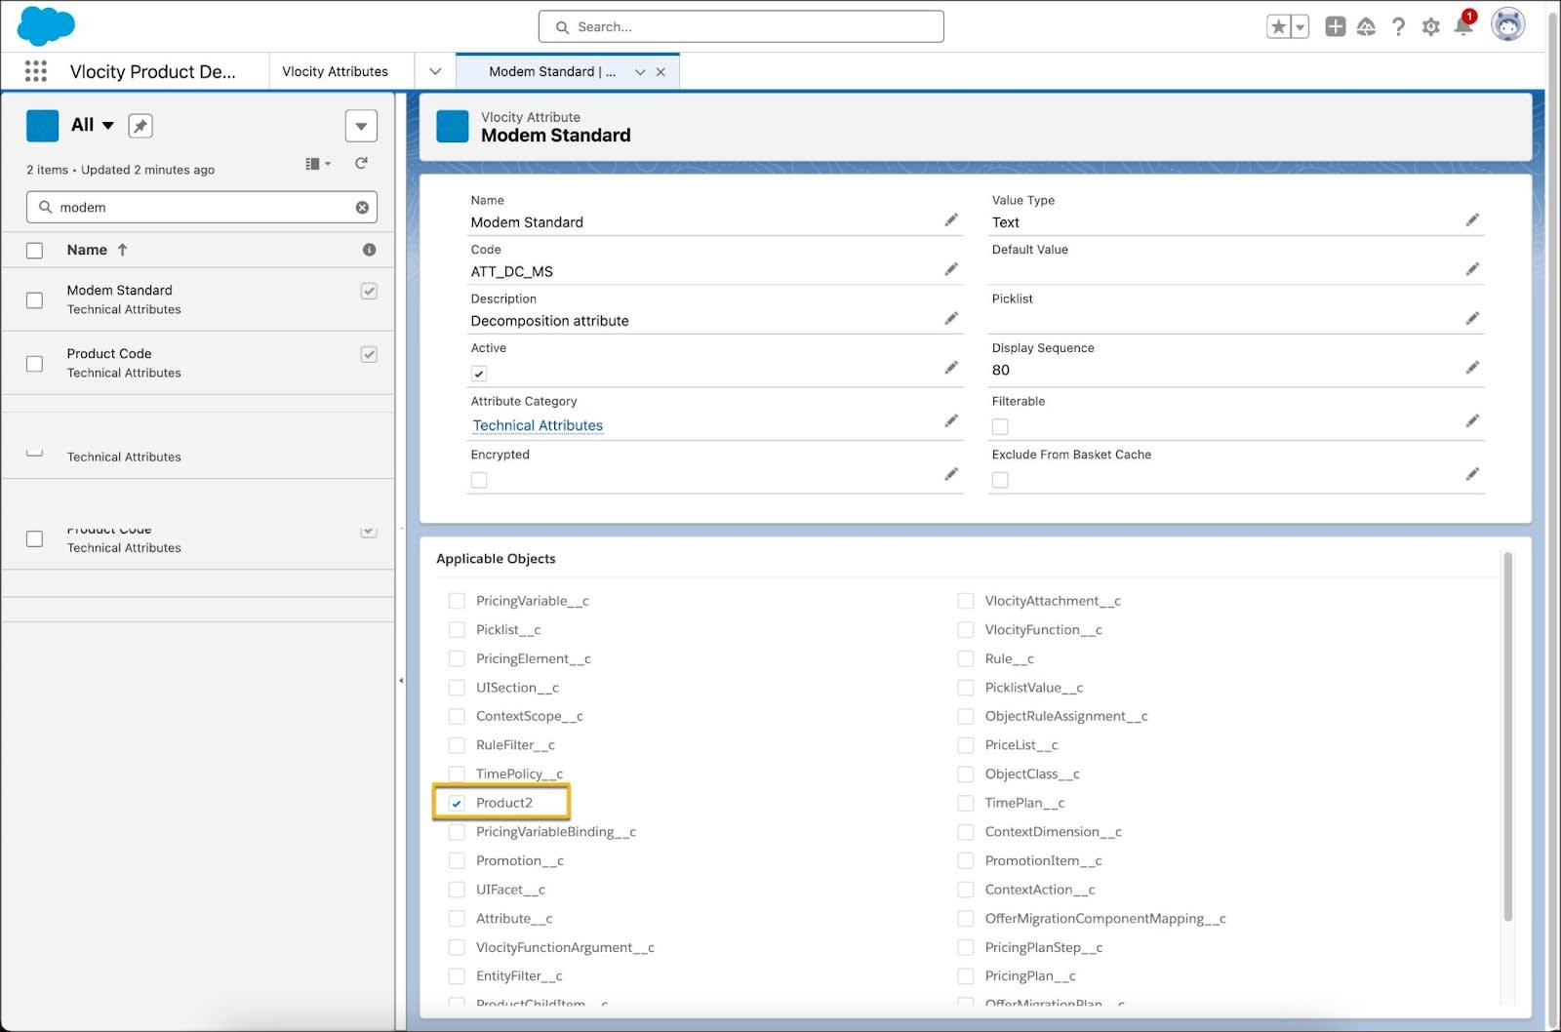Screen dimensions: 1561x1032
Task: Click the Salesforce cloud logo
Action: pyautogui.click(x=46, y=25)
